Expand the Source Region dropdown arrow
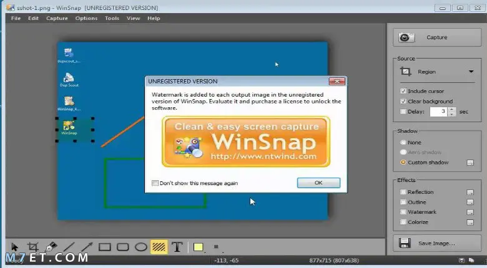The width and height of the screenshot is (487, 268). (x=471, y=72)
